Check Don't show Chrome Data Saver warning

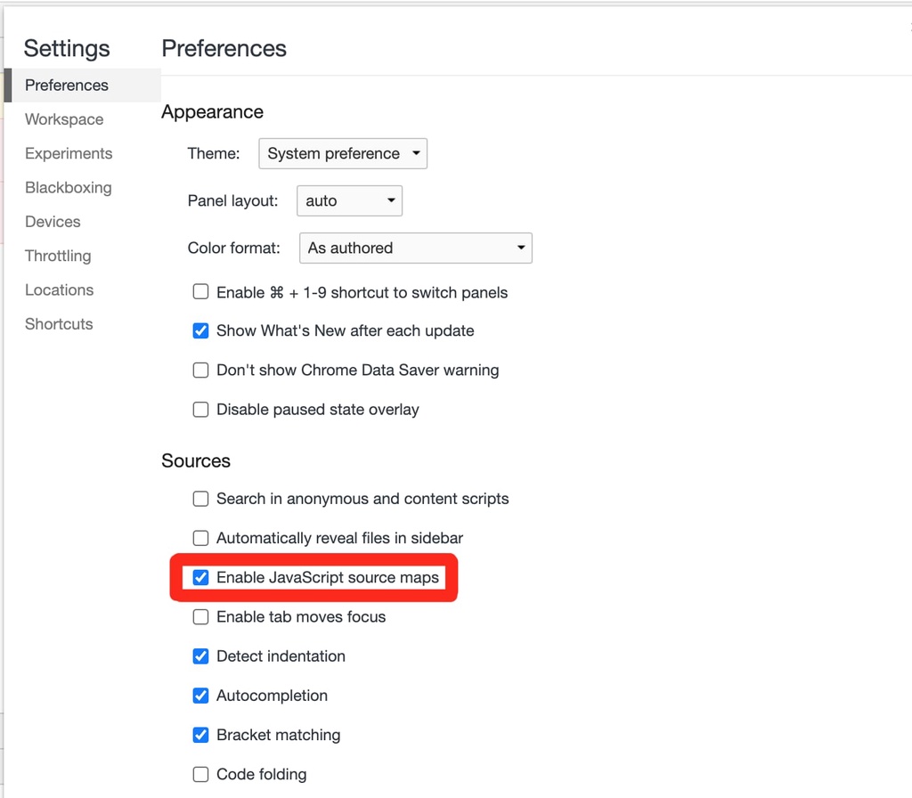(200, 370)
